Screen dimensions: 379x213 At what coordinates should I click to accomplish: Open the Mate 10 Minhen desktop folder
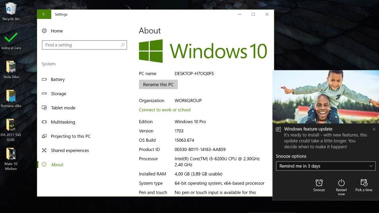click(x=11, y=155)
